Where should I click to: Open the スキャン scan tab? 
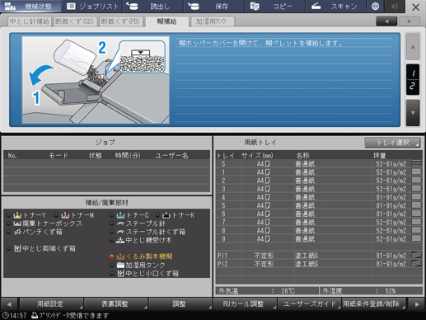(x=335, y=6)
